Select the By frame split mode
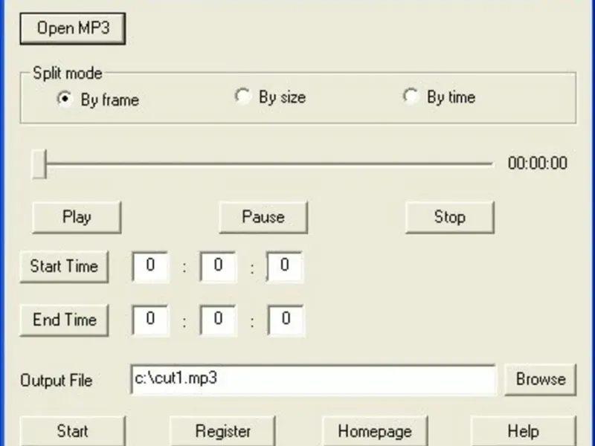 (x=98, y=100)
